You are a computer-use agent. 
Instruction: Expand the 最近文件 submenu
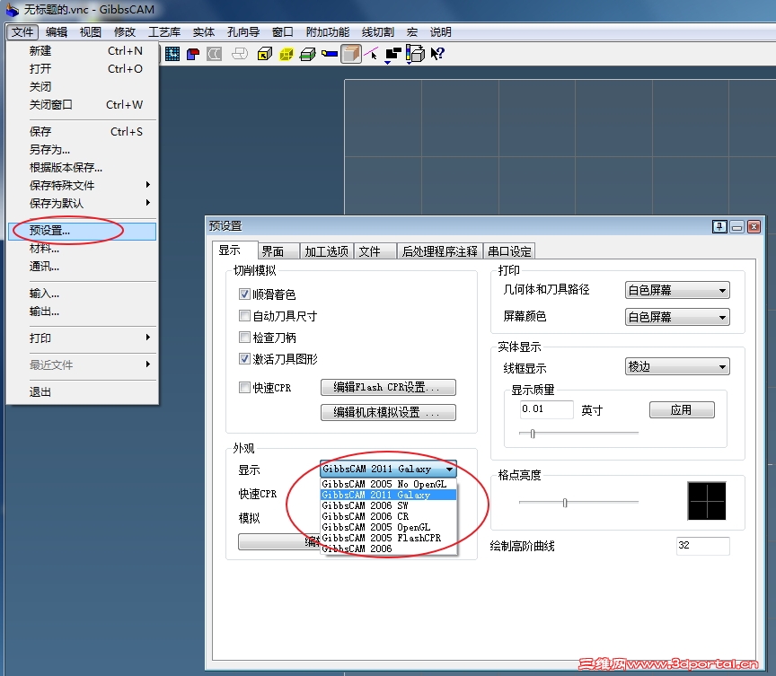click(x=82, y=365)
